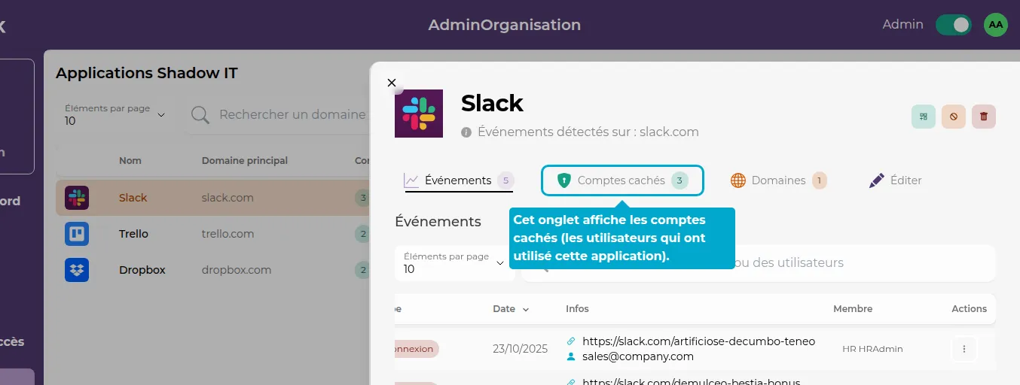The image size is (1020, 385).
Task: Open the three-dot actions menu for first event
Action: pyautogui.click(x=964, y=349)
